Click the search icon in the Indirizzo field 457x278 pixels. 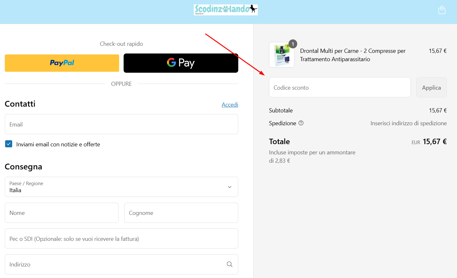pos(229,264)
